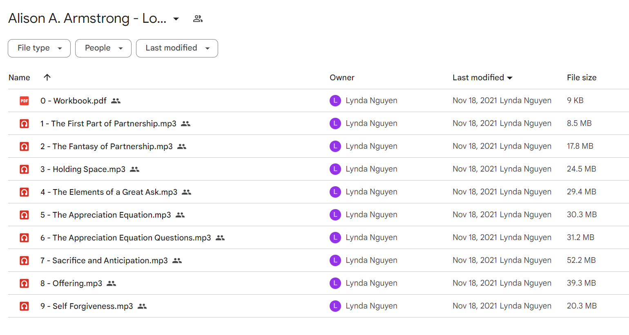Open 0 - Workbook.pdf file
629x335 pixels.
74,101
